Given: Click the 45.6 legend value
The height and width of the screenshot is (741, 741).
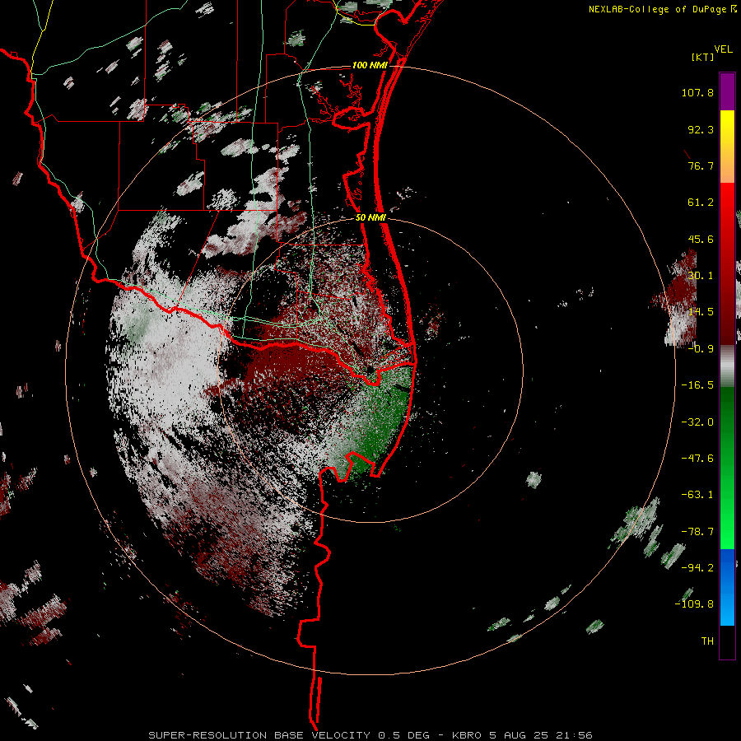Looking at the screenshot, I should pos(701,239).
